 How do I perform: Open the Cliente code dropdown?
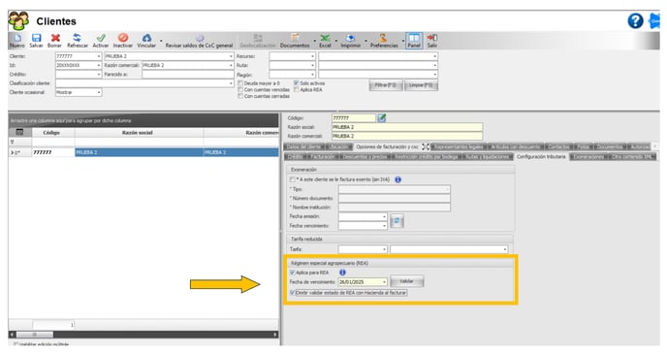[x=99, y=56]
